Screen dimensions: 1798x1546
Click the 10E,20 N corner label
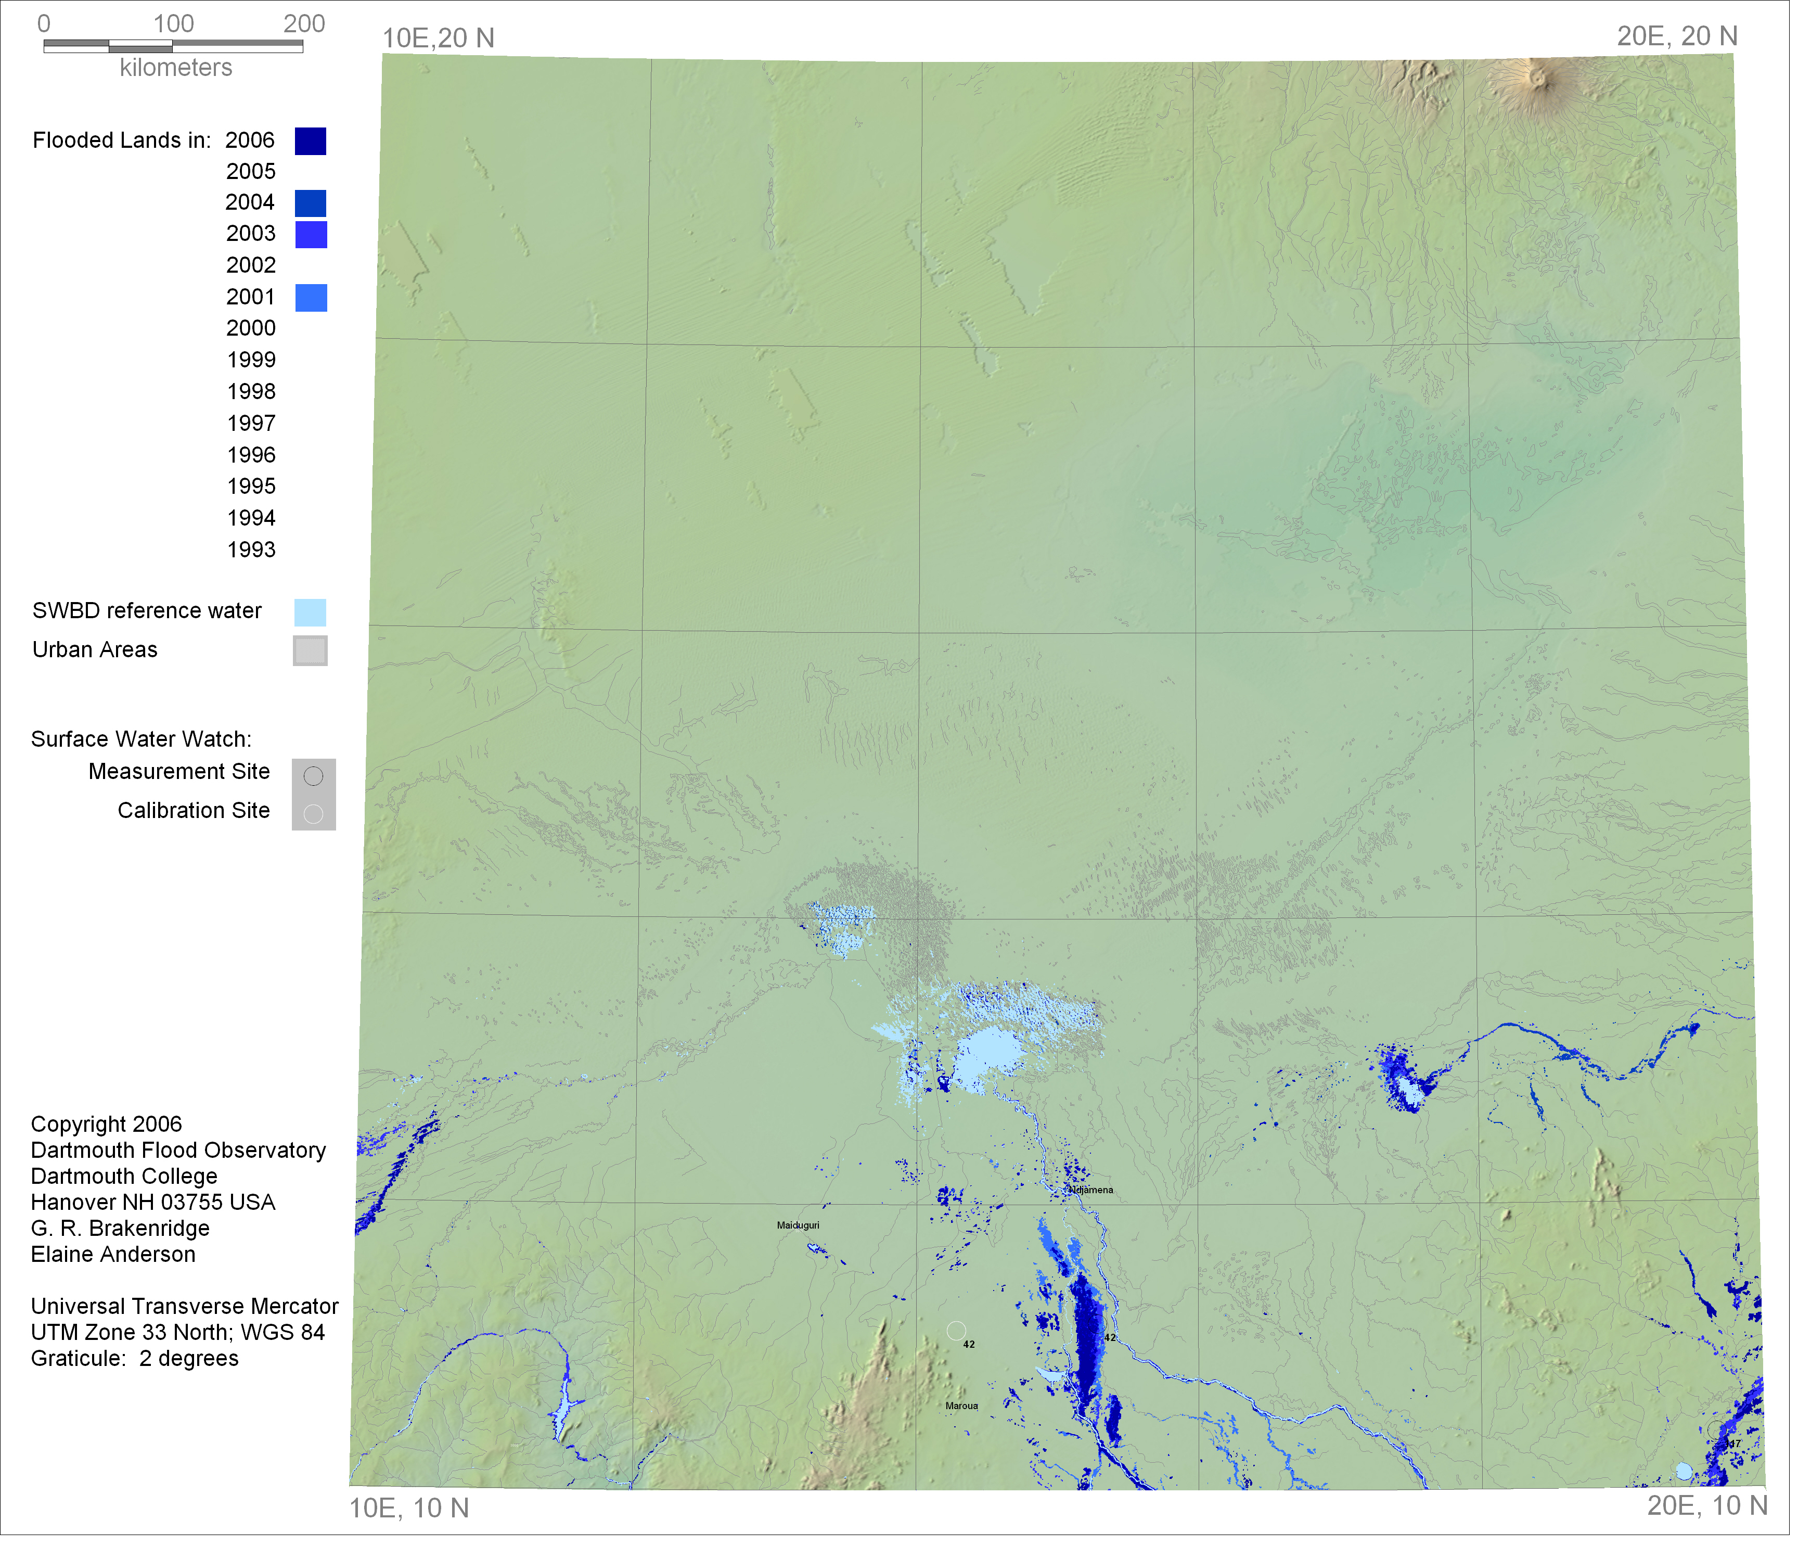point(440,38)
